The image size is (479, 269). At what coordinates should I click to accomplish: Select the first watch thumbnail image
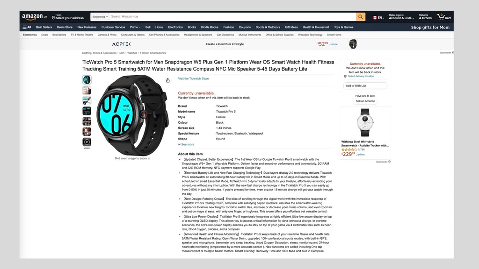pos(87,80)
